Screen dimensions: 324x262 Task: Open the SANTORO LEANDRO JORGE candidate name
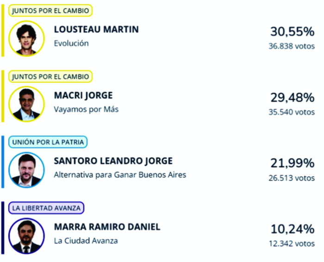(x=113, y=161)
